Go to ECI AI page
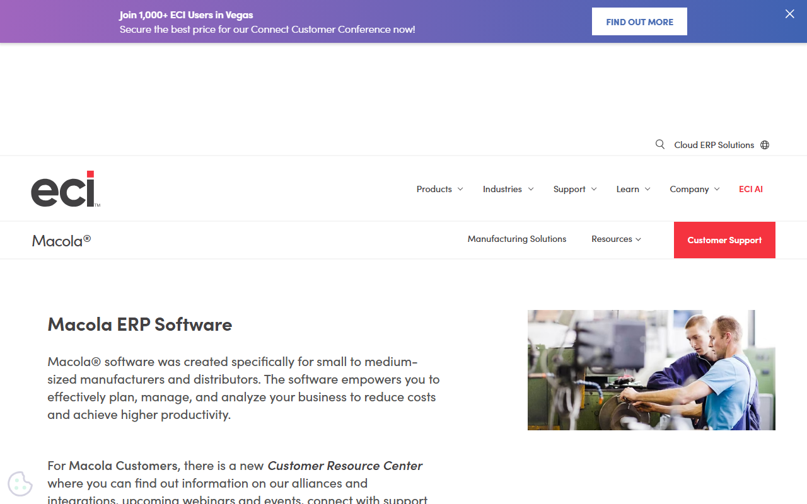This screenshot has width=807, height=504. [751, 189]
